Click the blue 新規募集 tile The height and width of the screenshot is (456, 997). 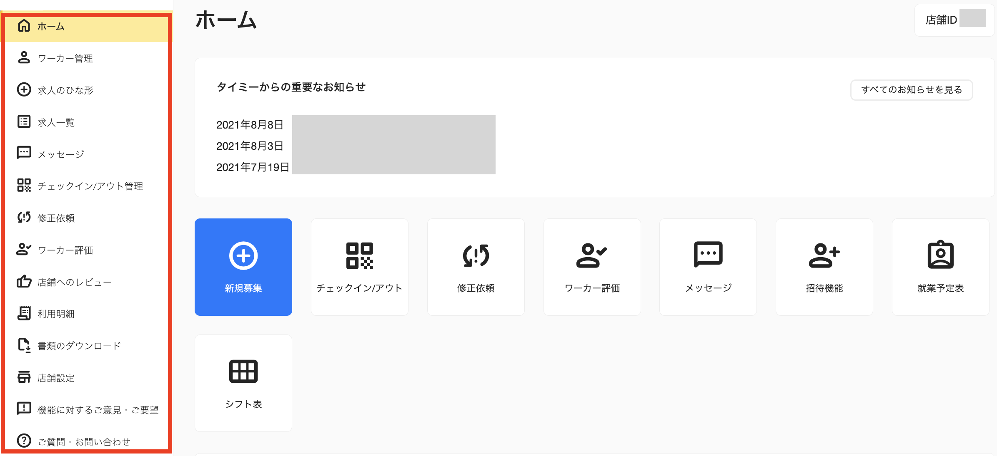pyautogui.click(x=243, y=267)
